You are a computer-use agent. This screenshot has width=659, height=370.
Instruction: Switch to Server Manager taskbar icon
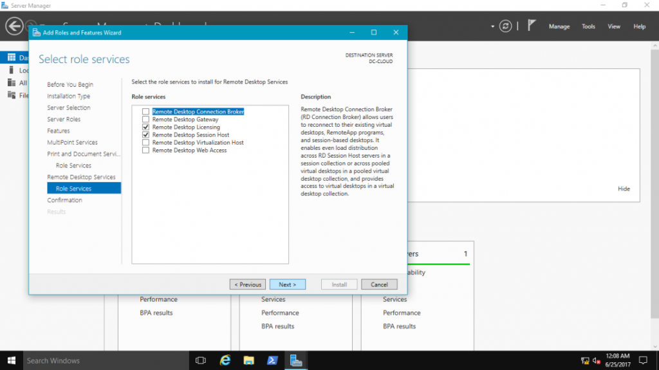[296, 360]
